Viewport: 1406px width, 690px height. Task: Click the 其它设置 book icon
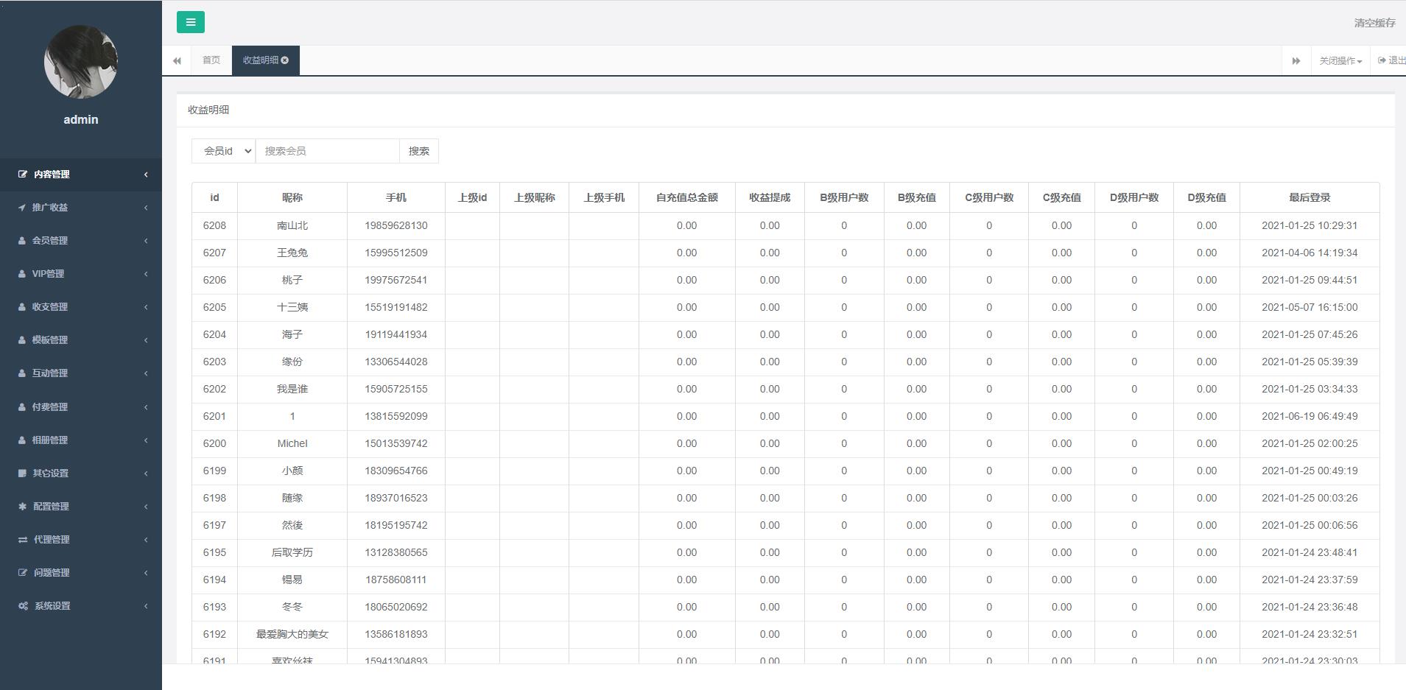[x=23, y=474]
